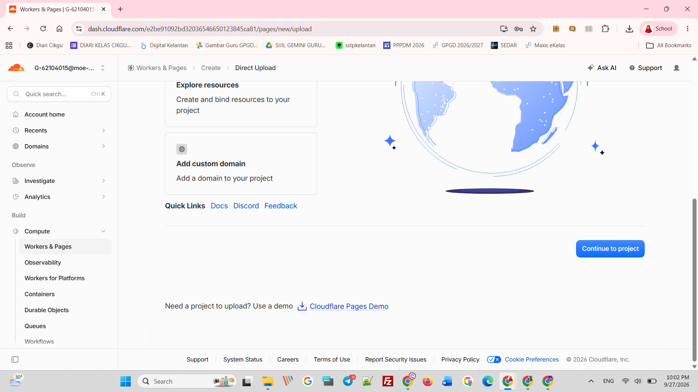The height and width of the screenshot is (392, 698).
Task: Click the Ask AI sparkle button
Action: (x=602, y=68)
